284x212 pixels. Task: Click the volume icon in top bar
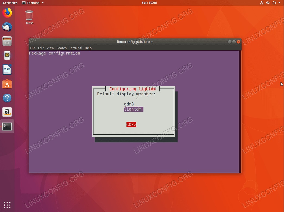tap(268, 3)
